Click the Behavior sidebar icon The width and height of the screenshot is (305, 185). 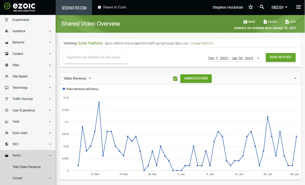pyautogui.click(x=7, y=42)
